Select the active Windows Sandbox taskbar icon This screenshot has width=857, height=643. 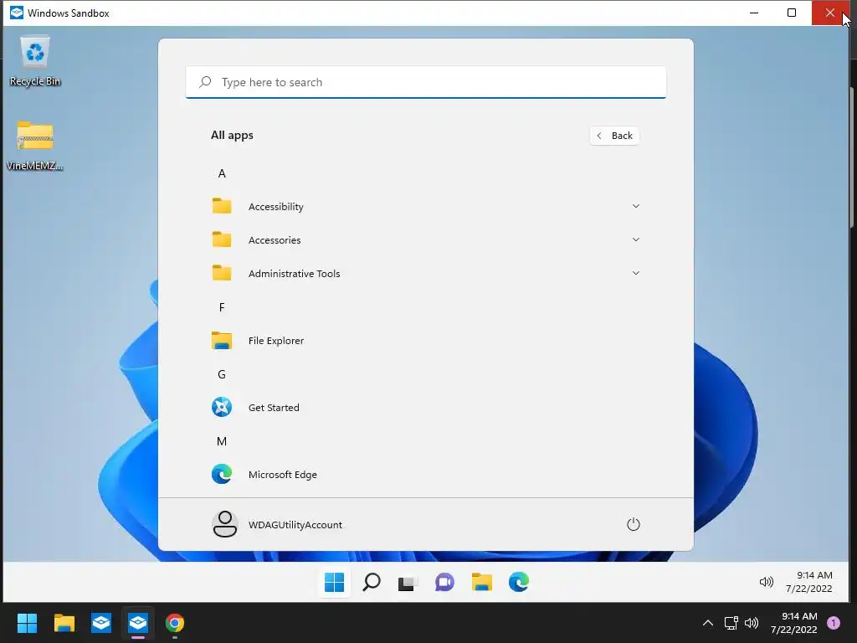pos(138,622)
